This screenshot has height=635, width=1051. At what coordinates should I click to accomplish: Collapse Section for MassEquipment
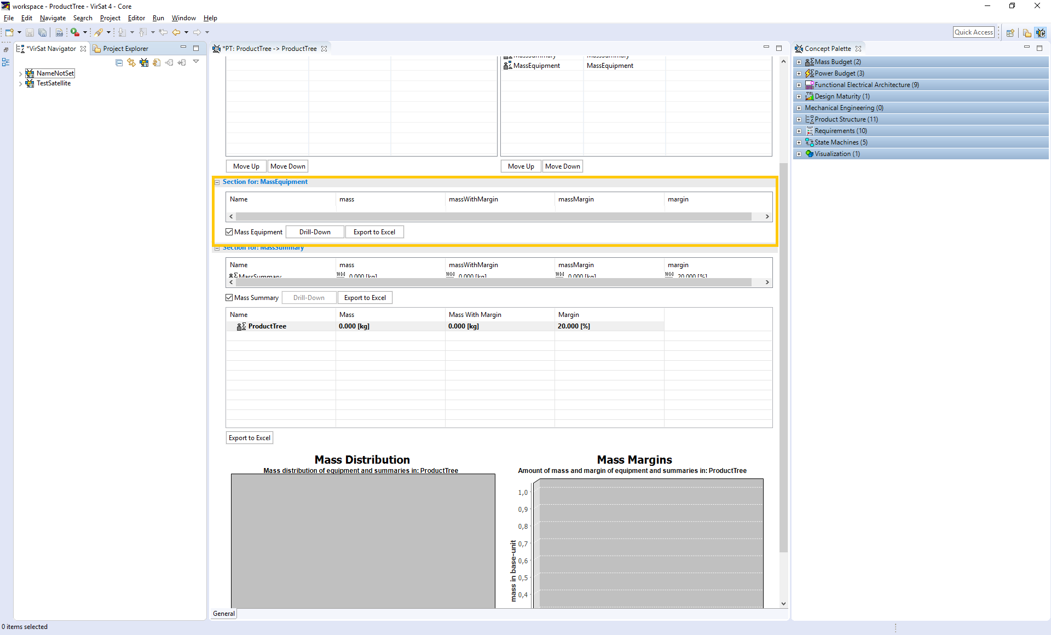pyautogui.click(x=217, y=182)
